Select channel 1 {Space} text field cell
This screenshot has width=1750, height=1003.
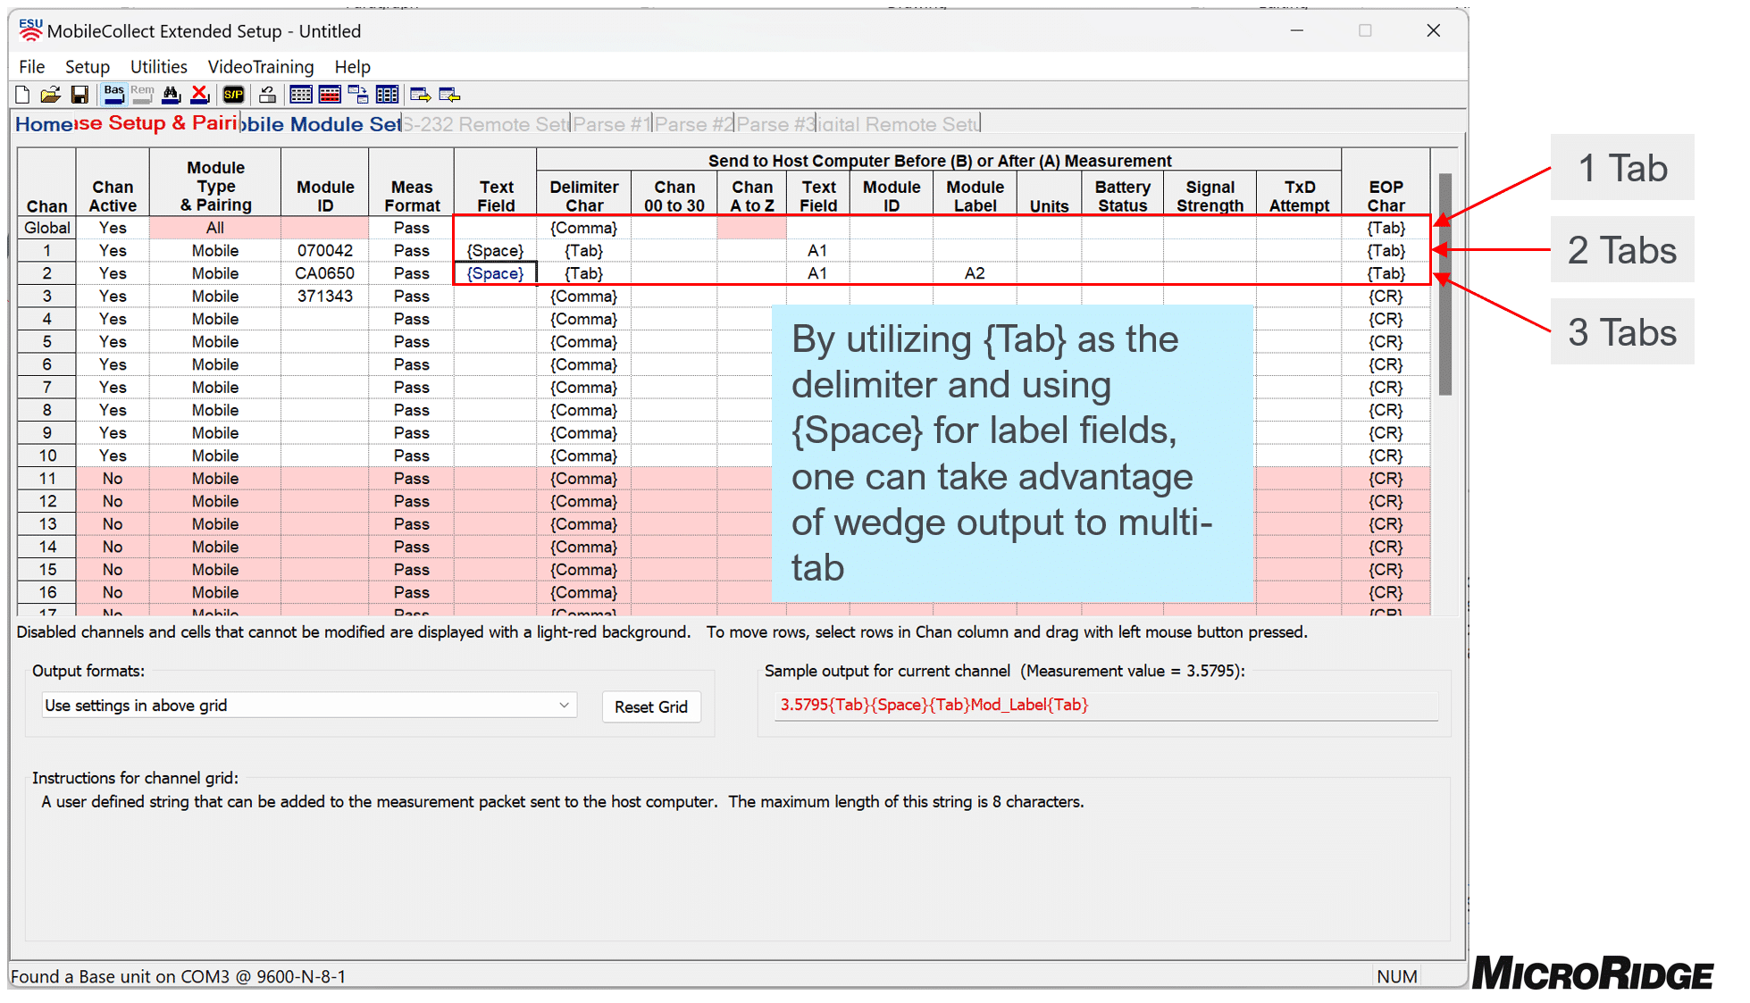click(496, 251)
